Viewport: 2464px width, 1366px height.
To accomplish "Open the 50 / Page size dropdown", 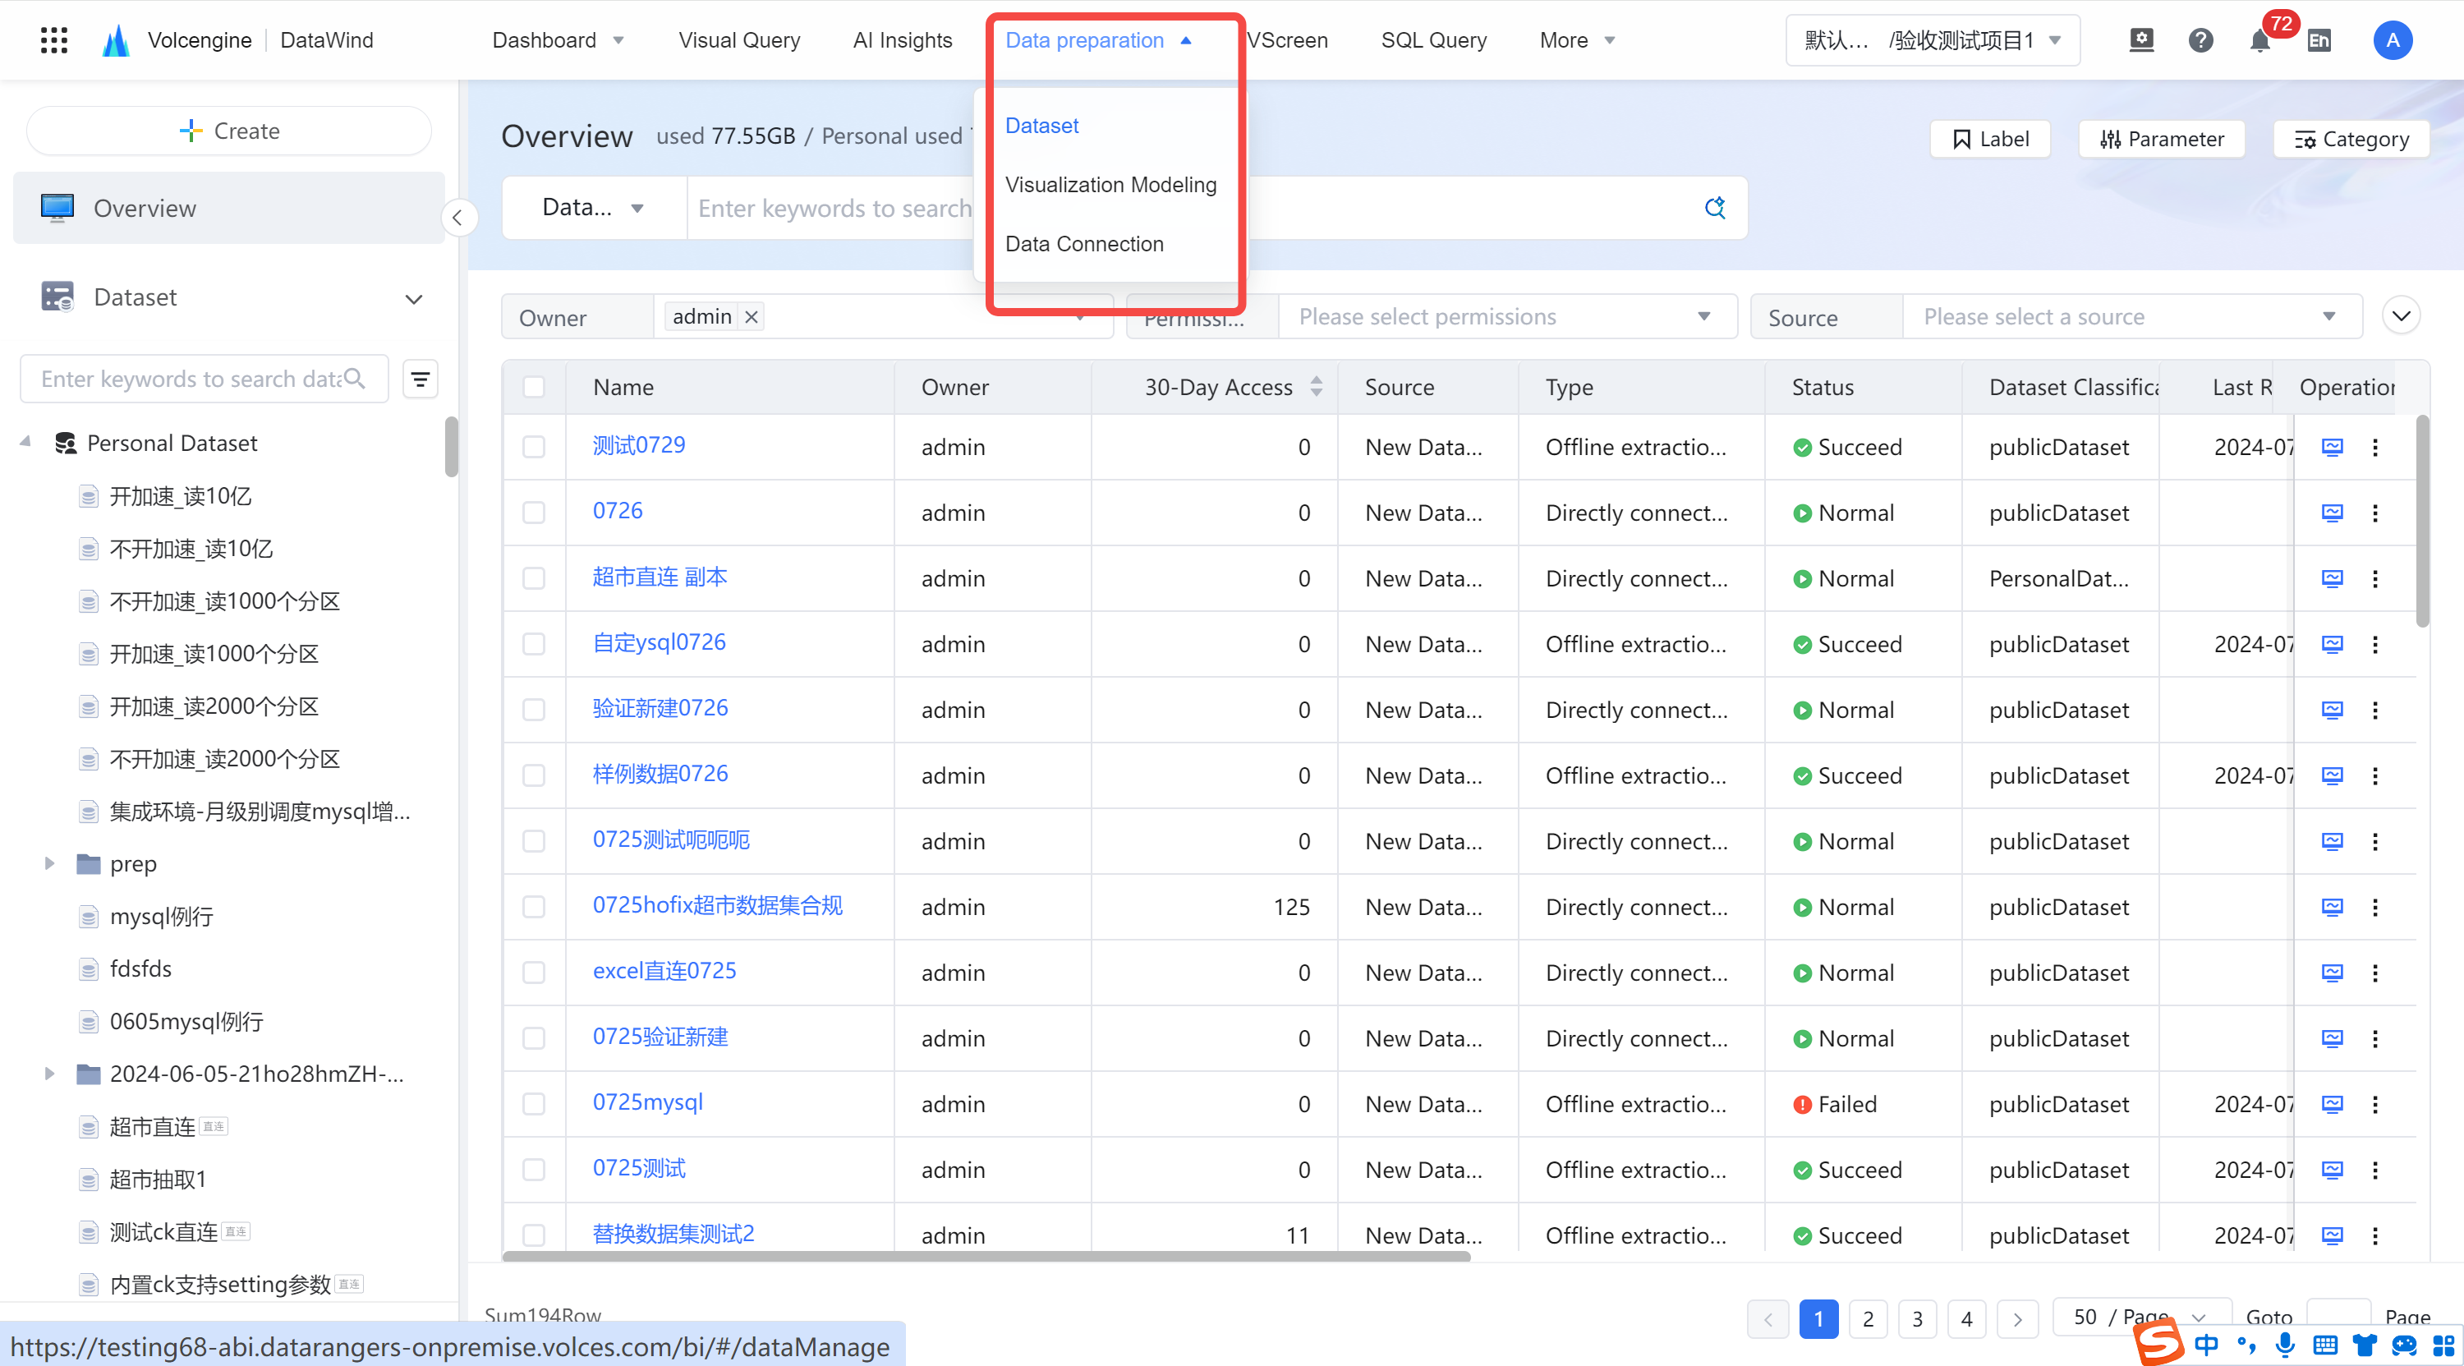I will [2142, 1318].
